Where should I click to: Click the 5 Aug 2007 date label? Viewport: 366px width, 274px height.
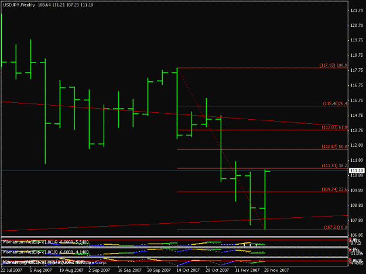[x=41, y=270]
